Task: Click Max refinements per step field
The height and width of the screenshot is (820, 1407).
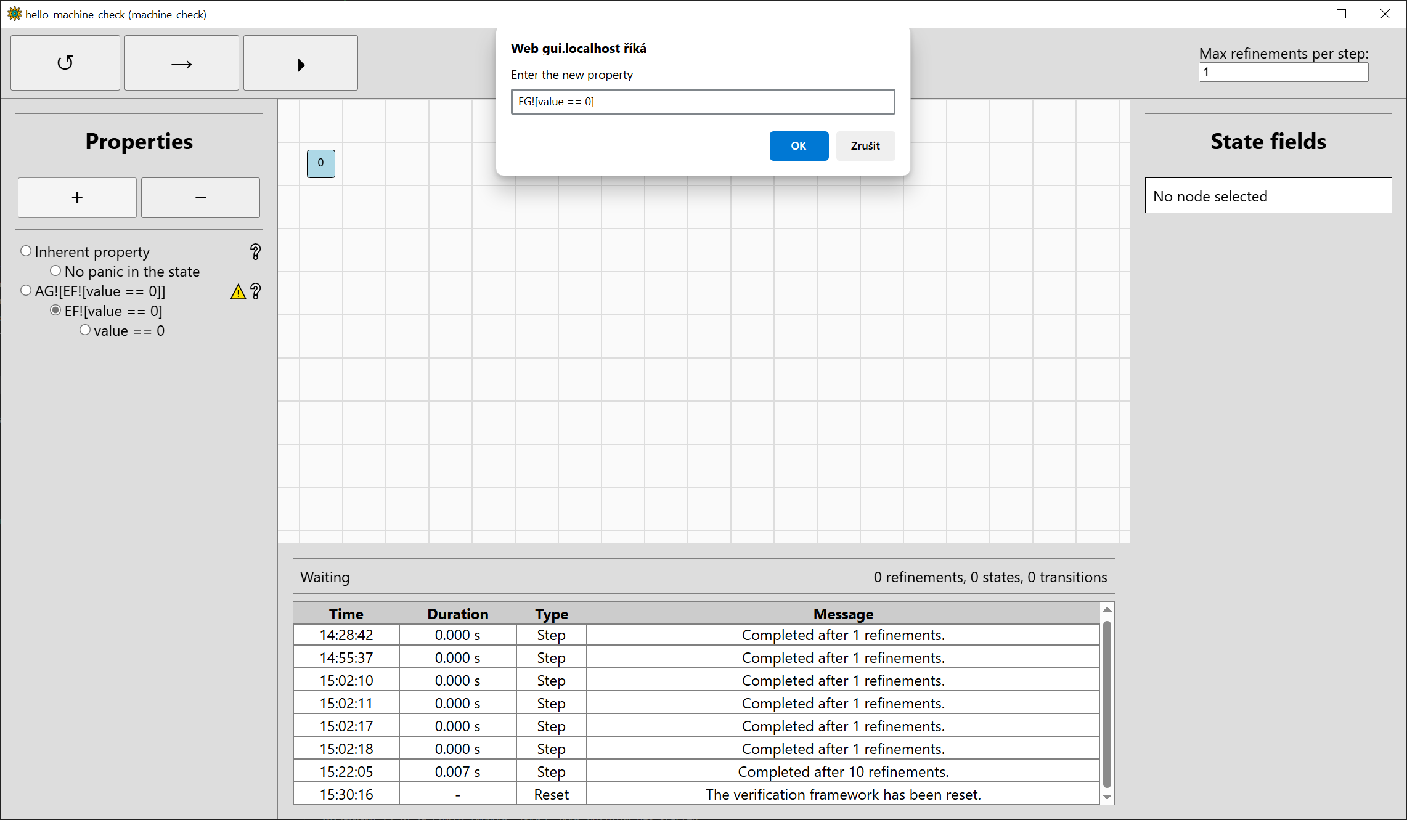Action: (x=1283, y=72)
